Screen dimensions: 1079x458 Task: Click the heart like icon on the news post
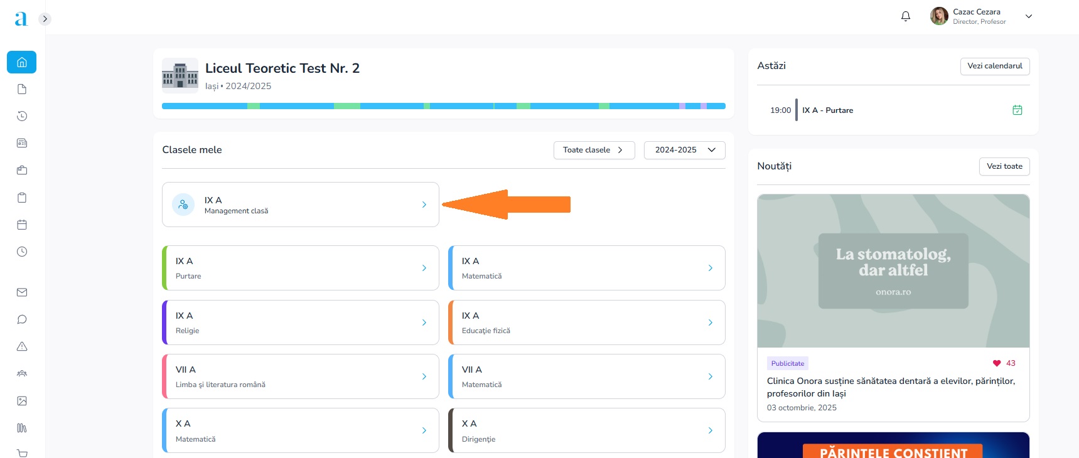click(996, 363)
